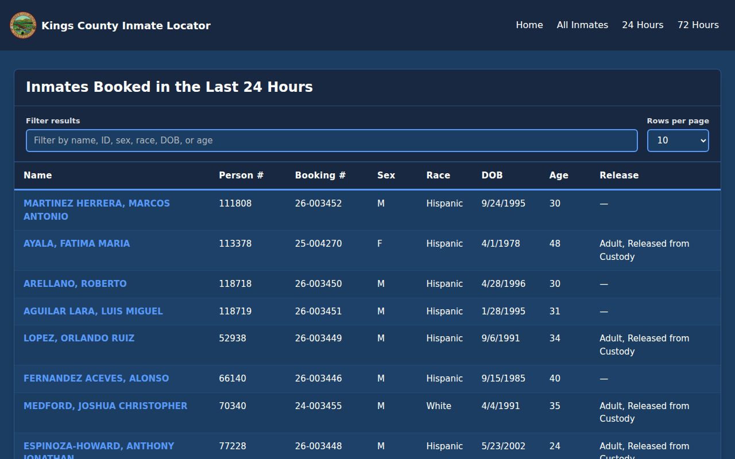Click the DOB column header
Viewport: 735px width, 459px height.
(492, 176)
